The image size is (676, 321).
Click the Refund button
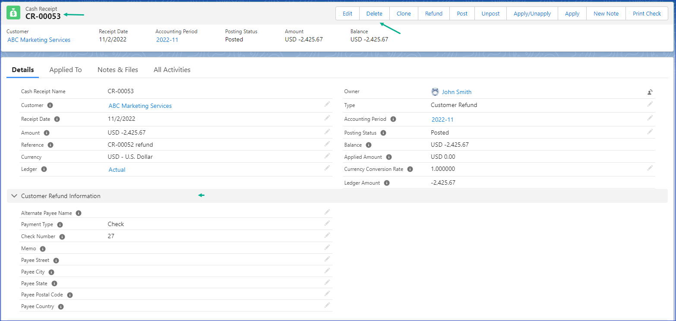[x=434, y=13]
